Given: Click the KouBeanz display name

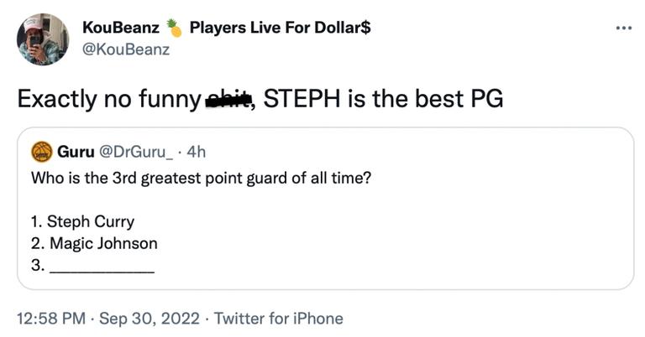Looking at the screenshot, I should pyautogui.click(x=120, y=28).
